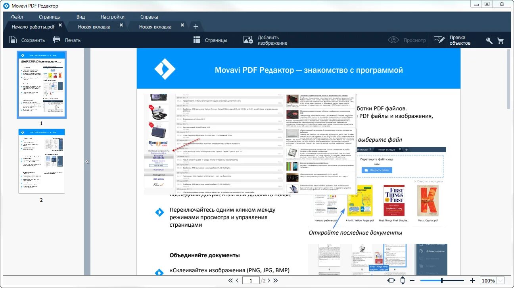This screenshot has height=288, width=514.
Task: Open the Pages grid view
Action: [210, 40]
